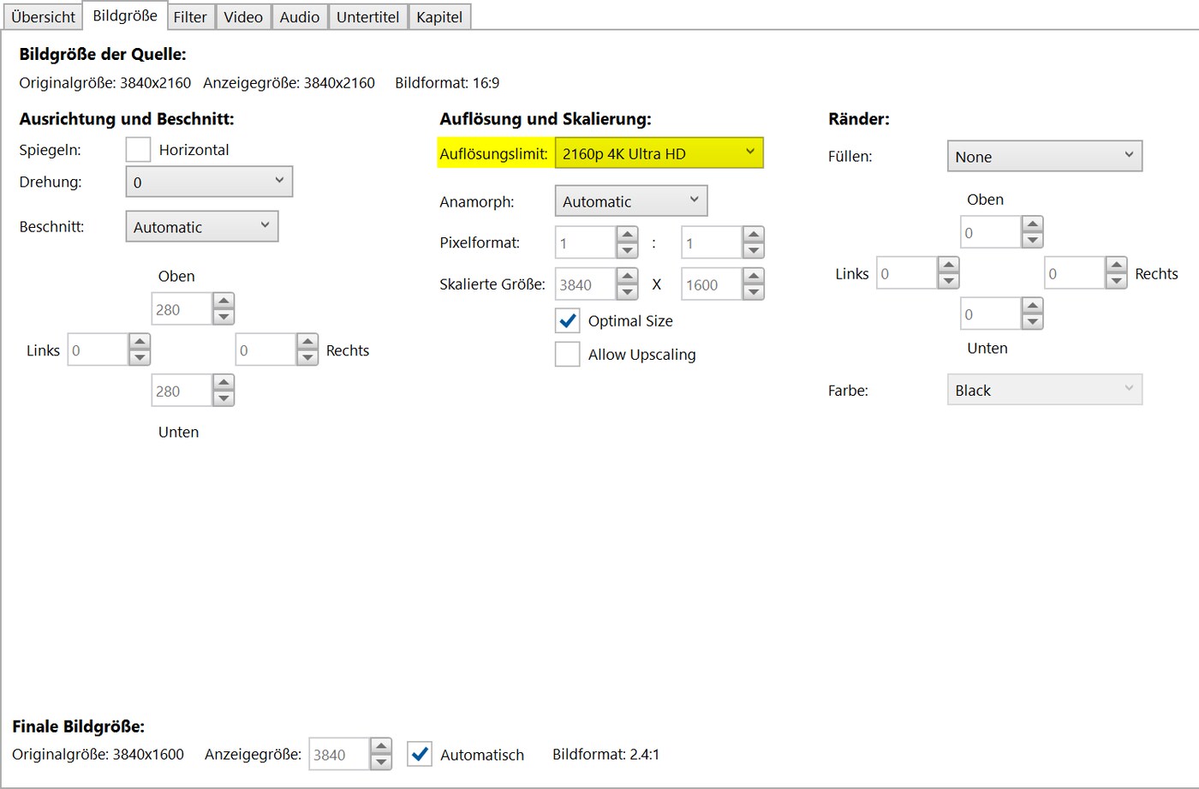Increase the Oben border value under Ränder
1199x789 pixels.
coord(1032,224)
